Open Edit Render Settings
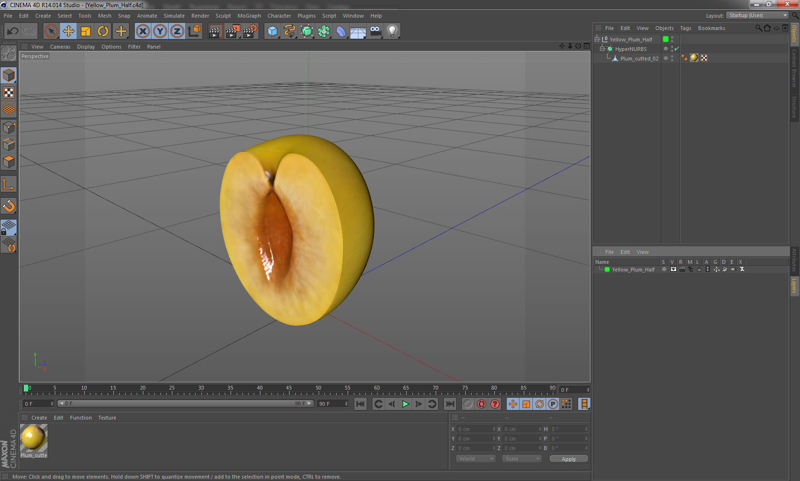 point(250,31)
